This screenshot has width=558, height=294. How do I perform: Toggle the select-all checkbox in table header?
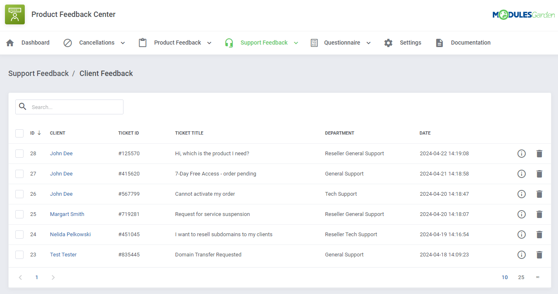(x=19, y=133)
